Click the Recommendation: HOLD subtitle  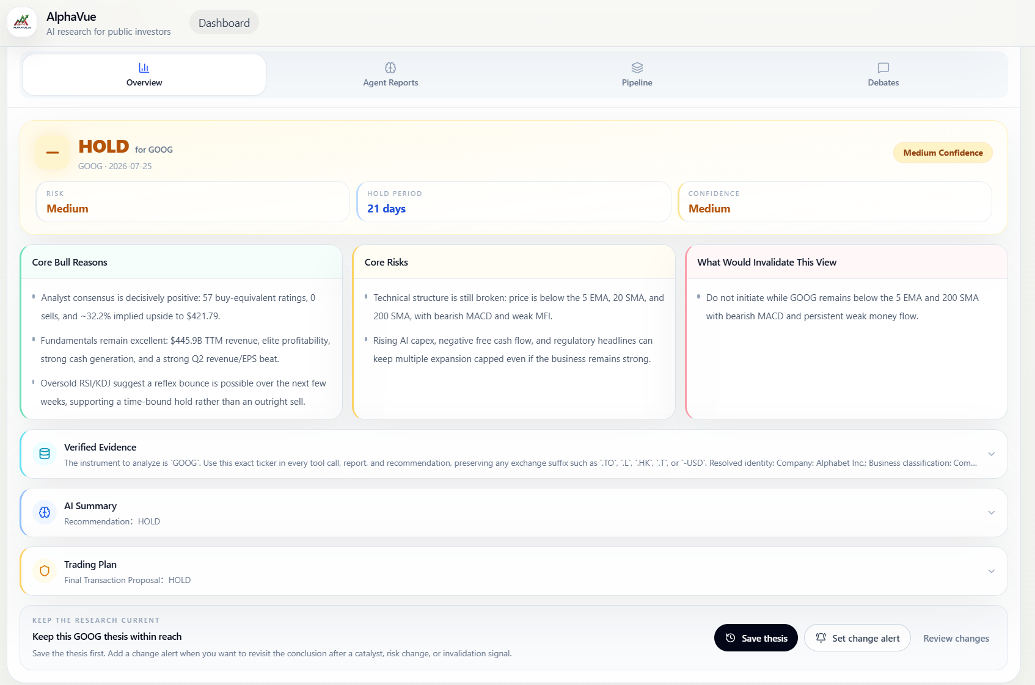click(112, 521)
